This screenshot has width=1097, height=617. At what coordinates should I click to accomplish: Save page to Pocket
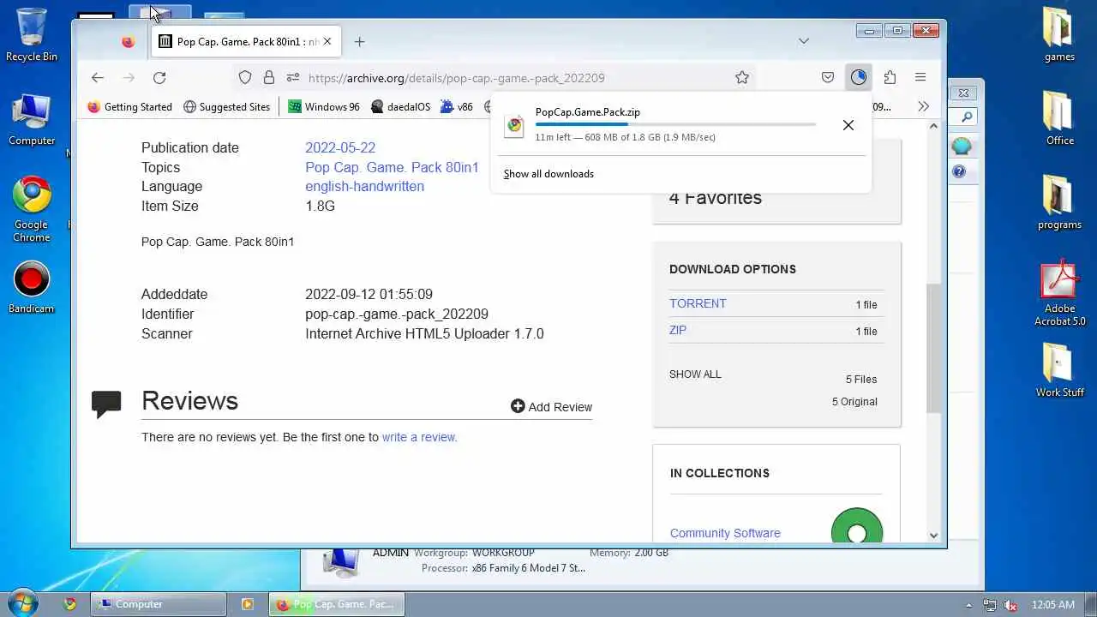[x=828, y=77]
